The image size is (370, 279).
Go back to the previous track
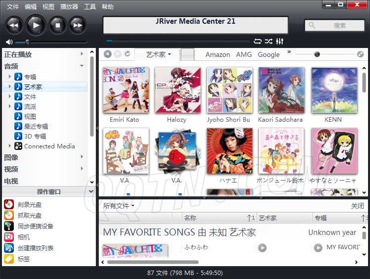(14, 24)
